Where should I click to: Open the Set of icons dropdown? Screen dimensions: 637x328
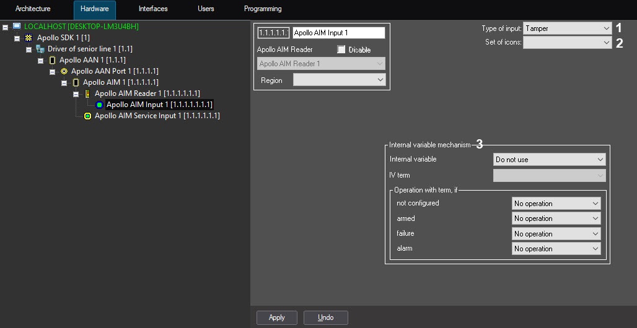point(568,43)
